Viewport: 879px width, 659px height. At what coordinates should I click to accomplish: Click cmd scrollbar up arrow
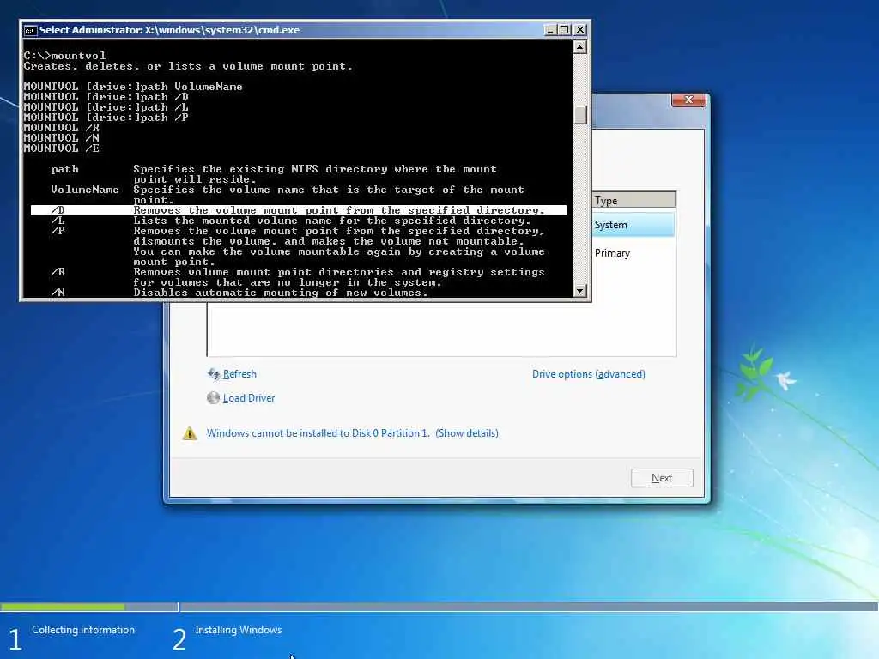pyautogui.click(x=580, y=47)
